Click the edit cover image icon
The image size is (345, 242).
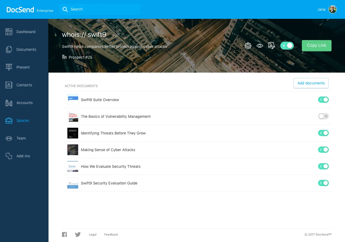click(x=271, y=46)
